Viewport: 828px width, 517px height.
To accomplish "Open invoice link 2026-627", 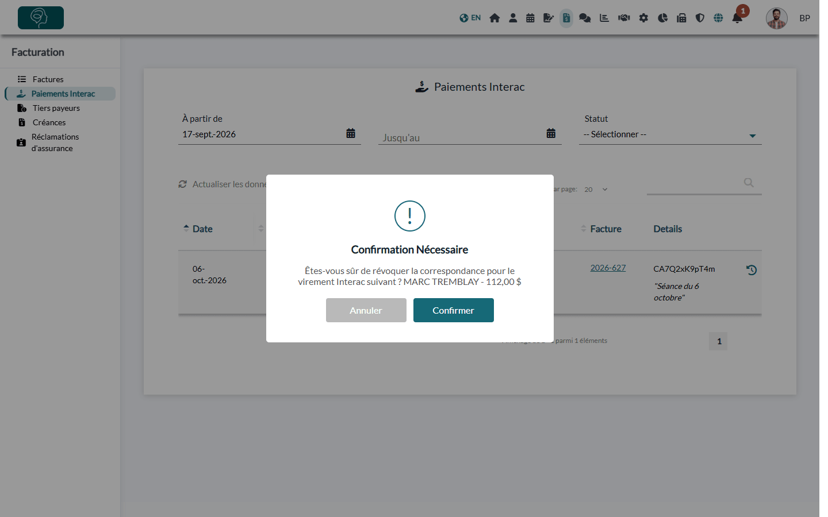I will point(608,268).
